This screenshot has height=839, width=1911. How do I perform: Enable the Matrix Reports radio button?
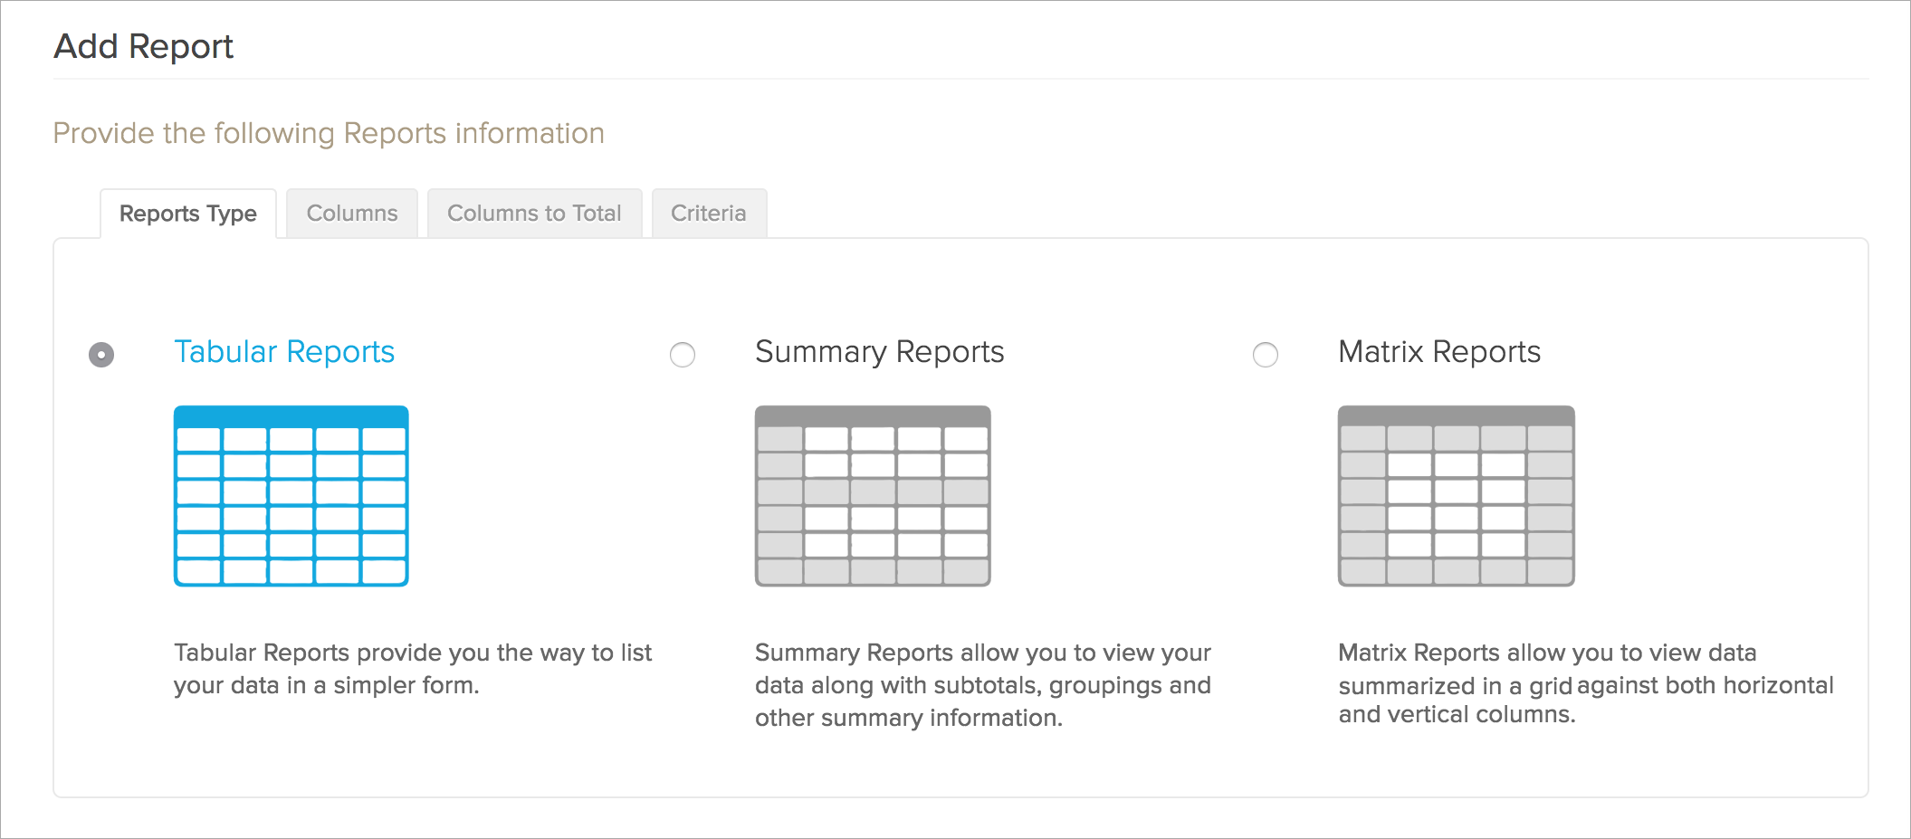point(1266,355)
